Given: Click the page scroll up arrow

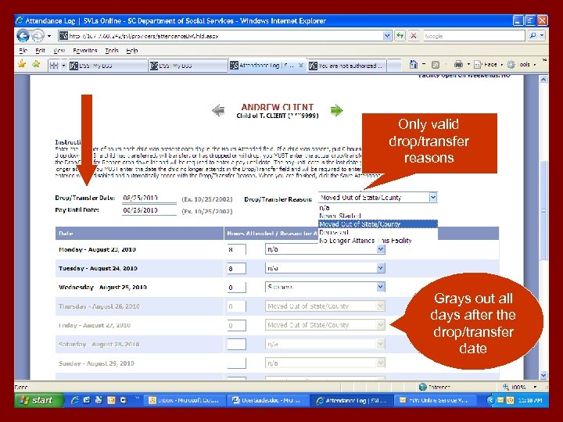Looking at the screenshot, I should (x=543, y=80).
